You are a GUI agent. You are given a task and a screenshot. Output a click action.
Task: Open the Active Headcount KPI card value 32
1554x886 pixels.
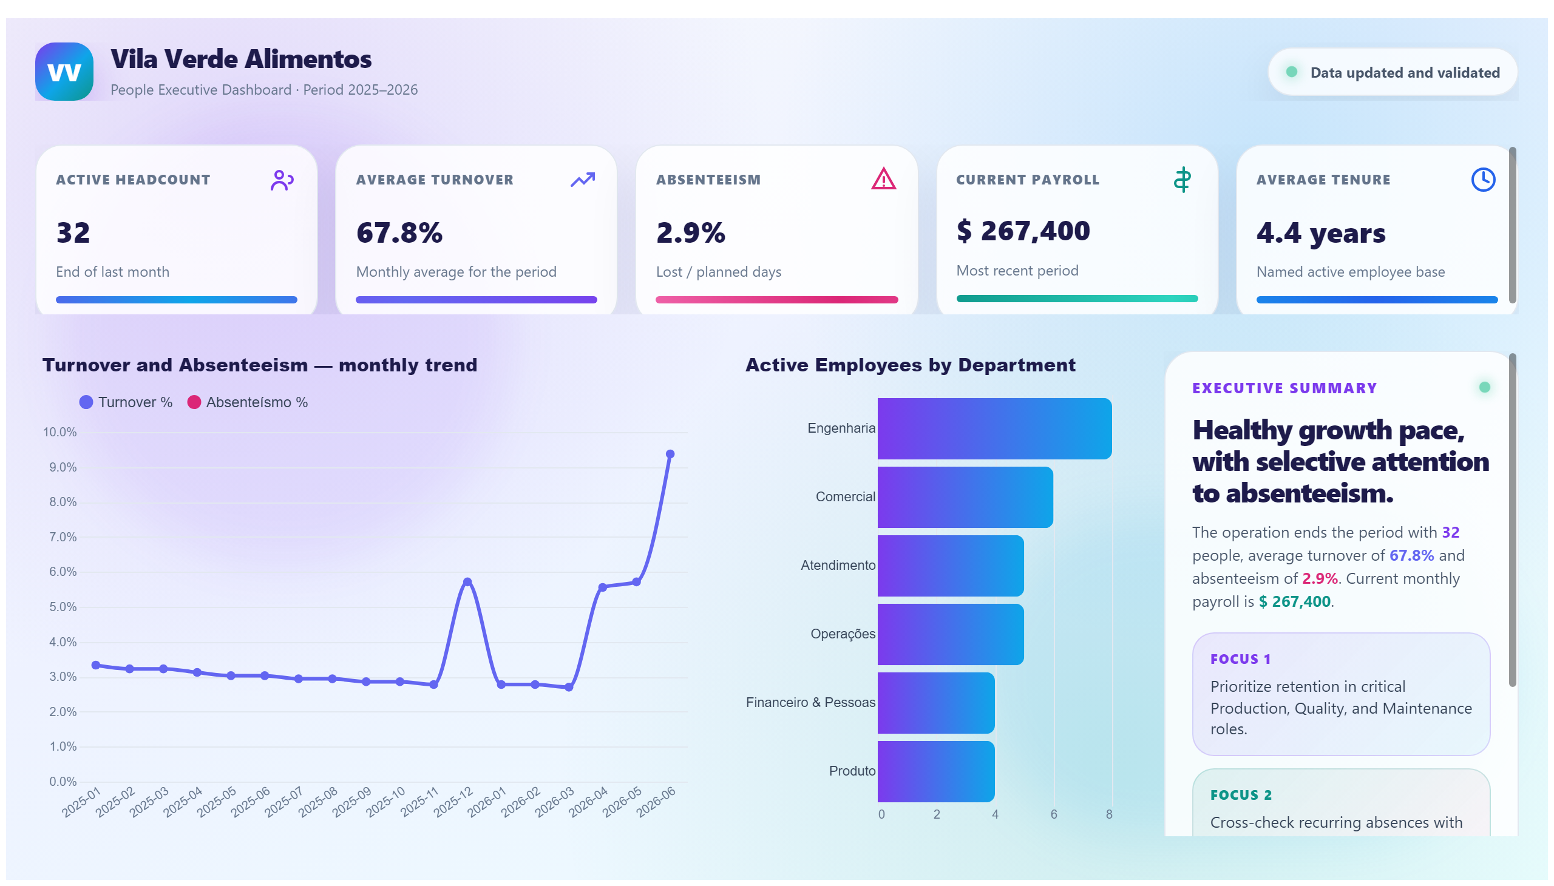(x=73, y=232)
